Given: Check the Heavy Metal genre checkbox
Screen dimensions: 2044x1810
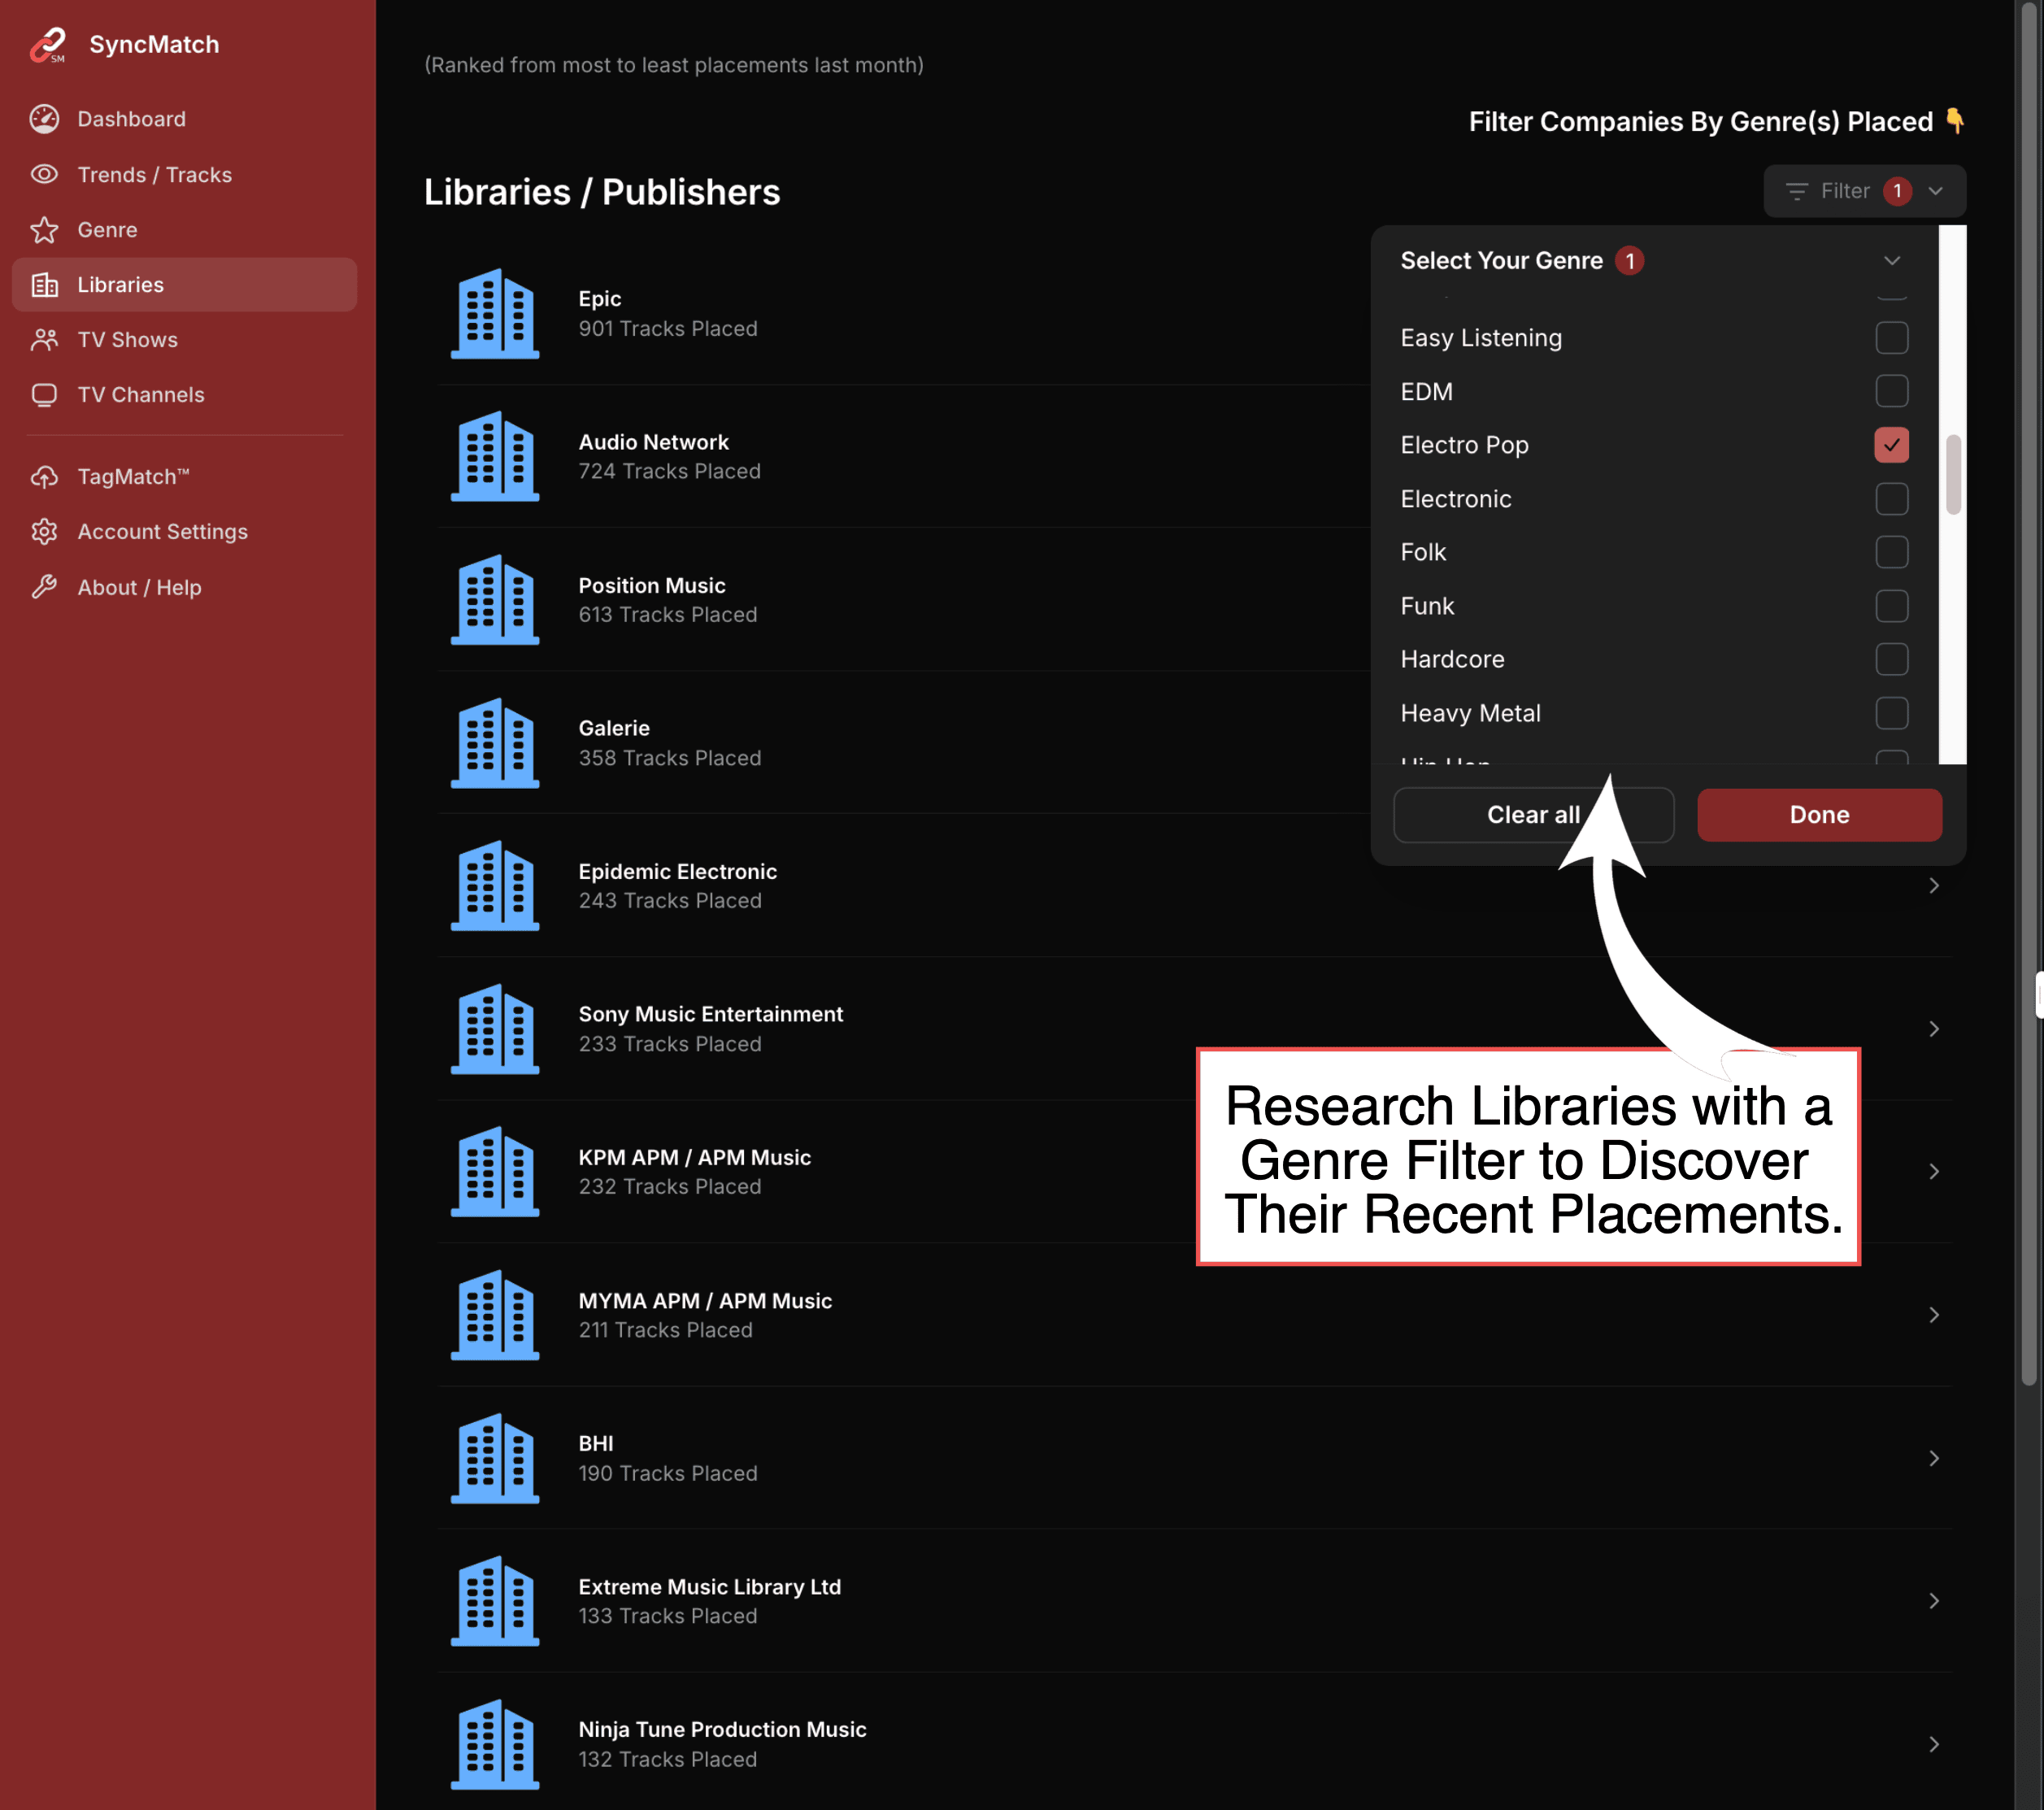Looking at the screenshot, I should pyautogui.click(x=1892, y=713).
